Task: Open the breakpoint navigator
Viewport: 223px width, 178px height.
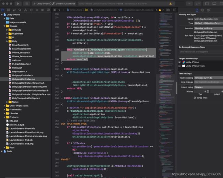Action: tap(43, 10)
